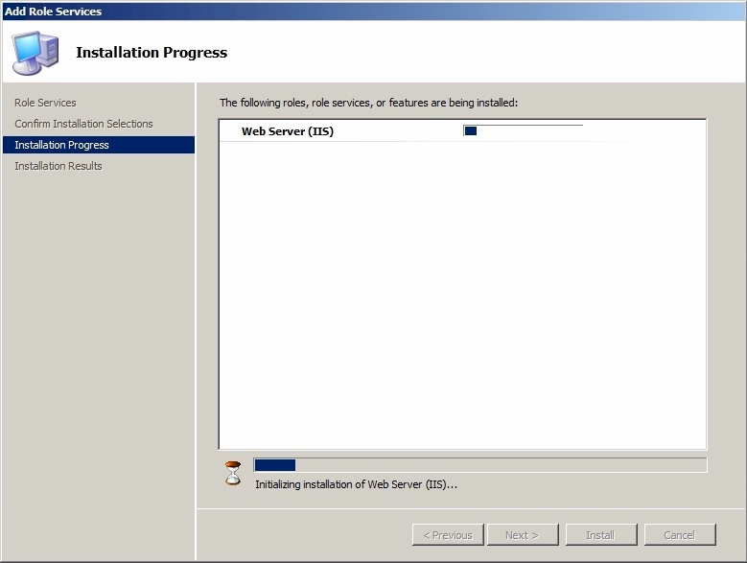Select Installation Progress step in sidebar
The image size is (747, 563).
(99, 145)
